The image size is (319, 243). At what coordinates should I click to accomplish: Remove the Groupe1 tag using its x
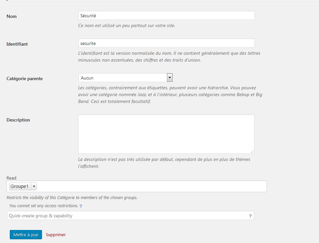pos(34,186)
